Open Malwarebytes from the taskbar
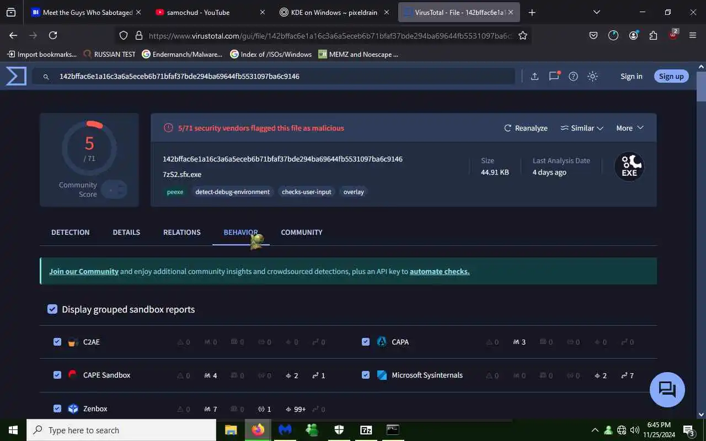 (x=285, y=430)
